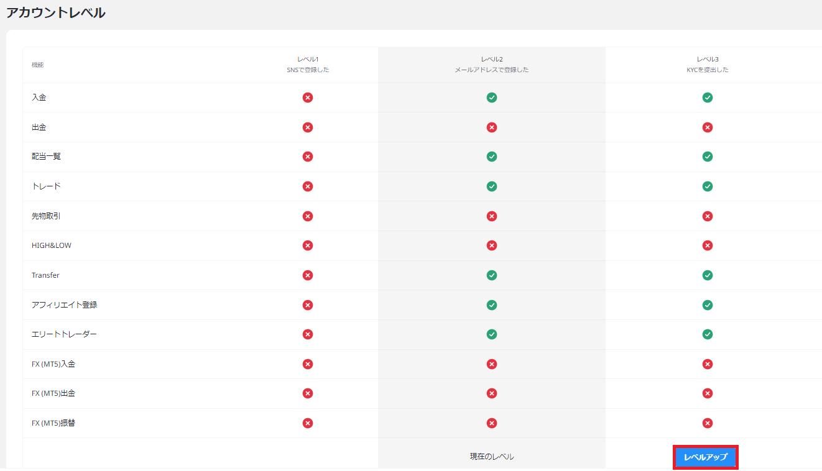Click the green check for エリートトレーダー under レベル3
This screenshot has height=471, width=822.
[x=707, y=334]
